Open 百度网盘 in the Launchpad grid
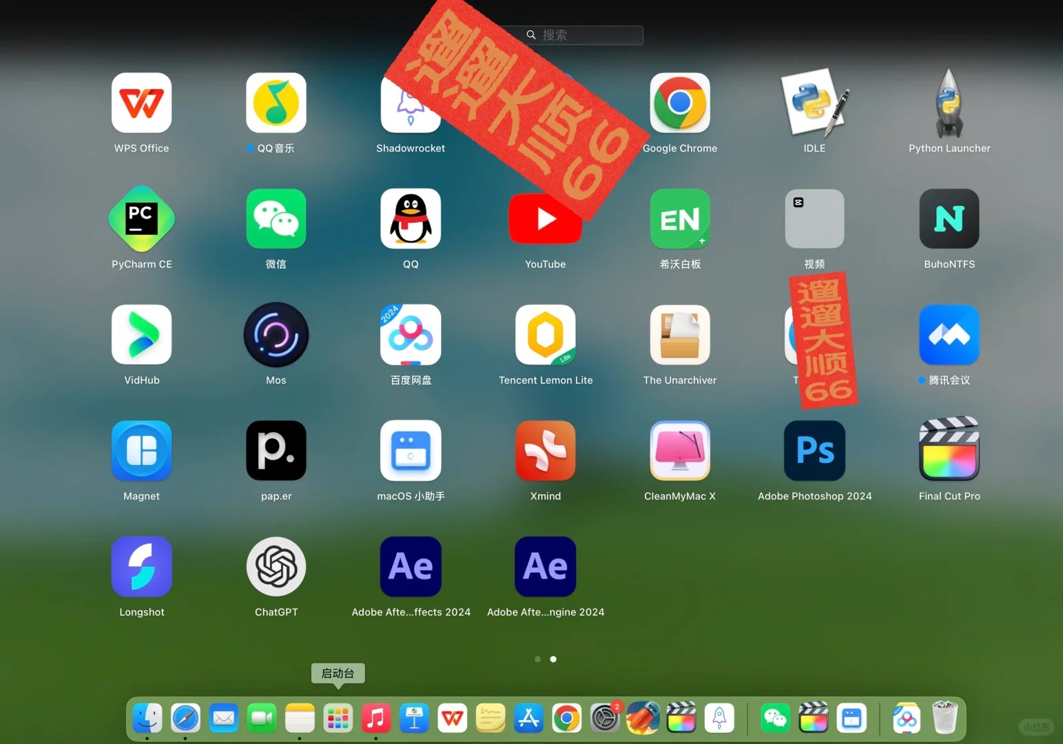This screenshot has height=744, width=1063. (411, 334)
